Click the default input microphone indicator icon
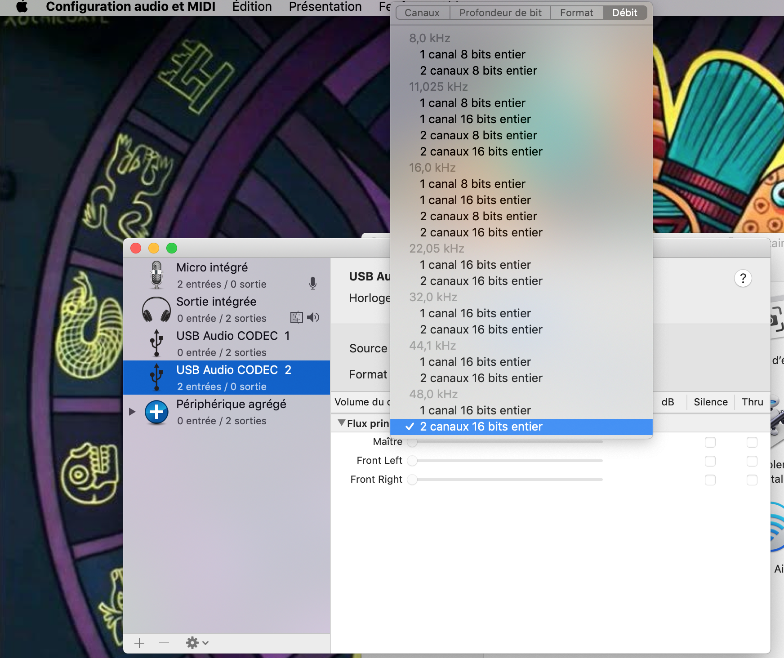 pyautogui.click(x=313, y=283)
